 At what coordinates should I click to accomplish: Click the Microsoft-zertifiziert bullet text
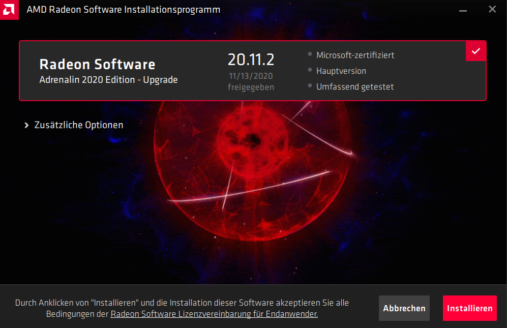tap(355, 55)
